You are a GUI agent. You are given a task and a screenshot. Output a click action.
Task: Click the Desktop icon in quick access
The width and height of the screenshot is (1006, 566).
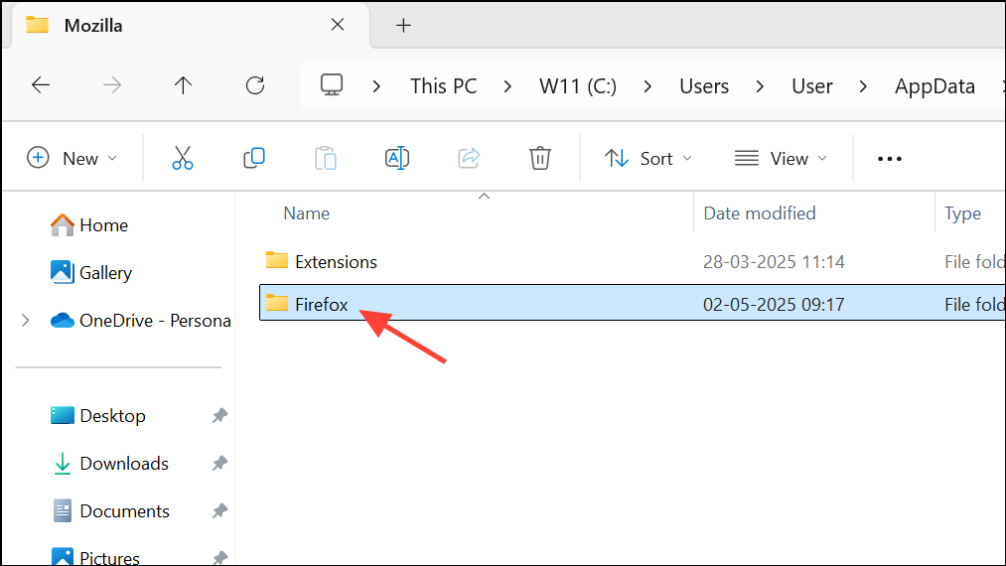(x=63, y=415)
